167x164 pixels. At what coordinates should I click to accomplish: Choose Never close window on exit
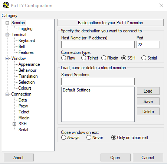point(89,138)
